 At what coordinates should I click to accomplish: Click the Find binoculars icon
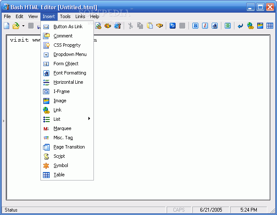(x=160, y=26)
